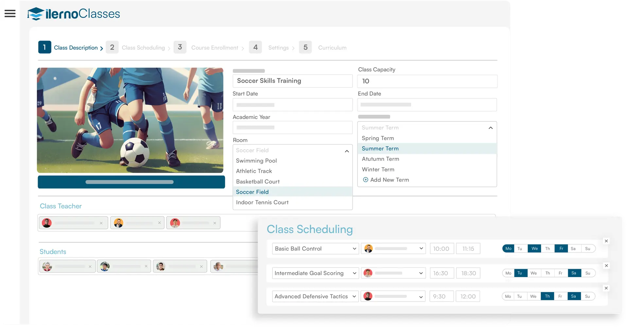Click the blue button under the class image
628x328 pixels.
tap(131, 182)
